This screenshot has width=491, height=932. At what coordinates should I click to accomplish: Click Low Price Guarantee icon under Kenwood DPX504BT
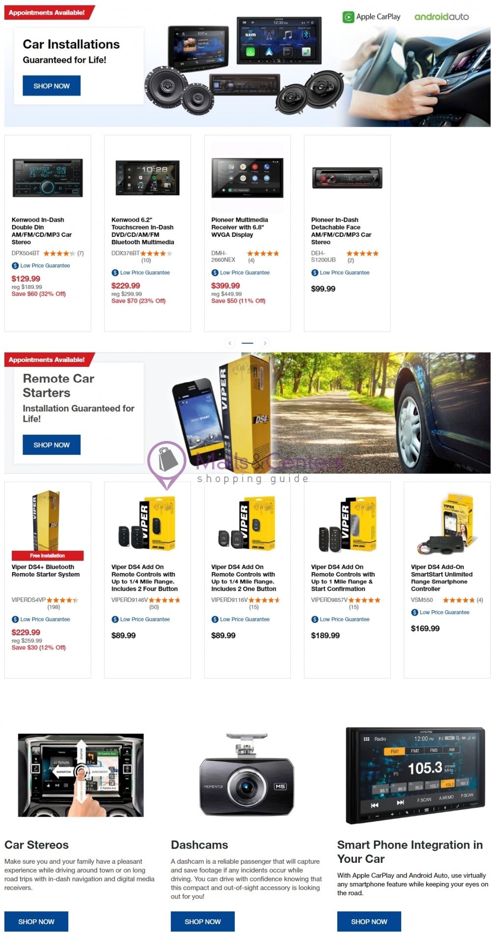(15, 265)
